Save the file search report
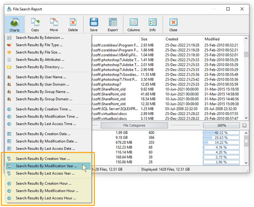The image size is (254, 207). 94,24
